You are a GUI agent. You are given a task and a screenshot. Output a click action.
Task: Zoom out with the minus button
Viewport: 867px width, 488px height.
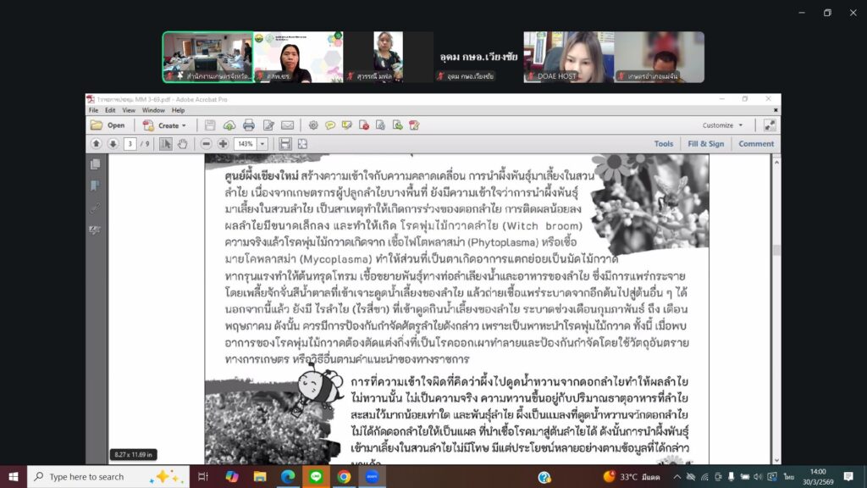[x=207, y=144]
